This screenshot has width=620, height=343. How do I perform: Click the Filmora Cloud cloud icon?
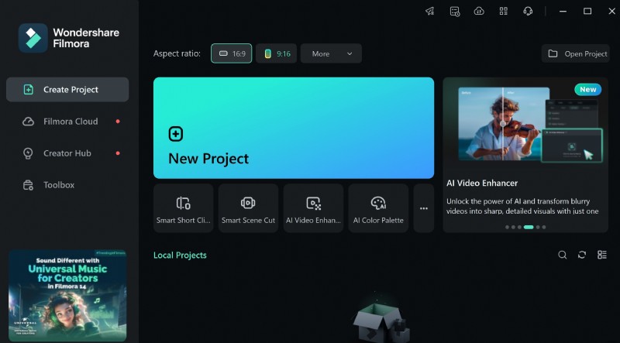(28, 122)
